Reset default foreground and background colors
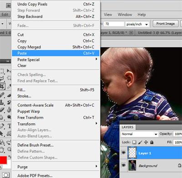 click(0, 168)
